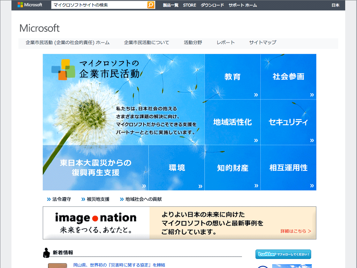Click the double-chevron arrow on 地域活性化 tile
Image resolution: width=357 pixels, height=268 pixels.
click(256, 140)
